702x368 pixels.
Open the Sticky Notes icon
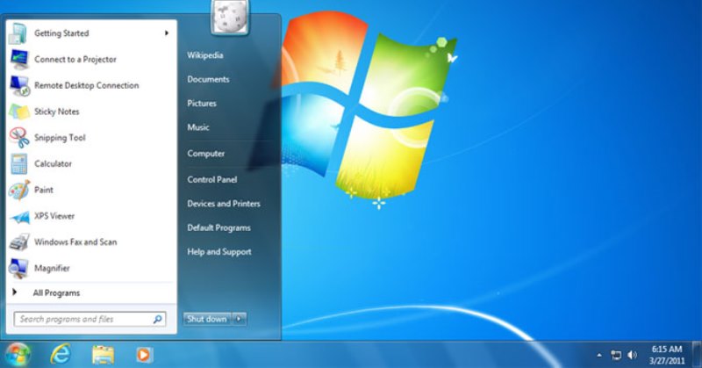[x=19, y=112]
